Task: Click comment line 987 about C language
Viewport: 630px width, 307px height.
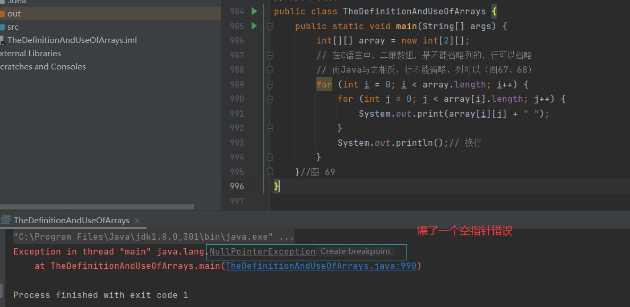Action: coord(424,55)
